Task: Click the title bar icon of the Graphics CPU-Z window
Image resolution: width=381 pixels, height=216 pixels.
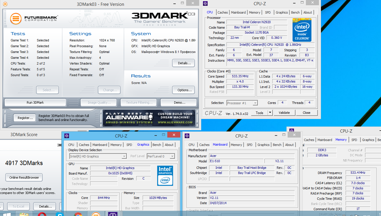Action: [x=67, y=136]
